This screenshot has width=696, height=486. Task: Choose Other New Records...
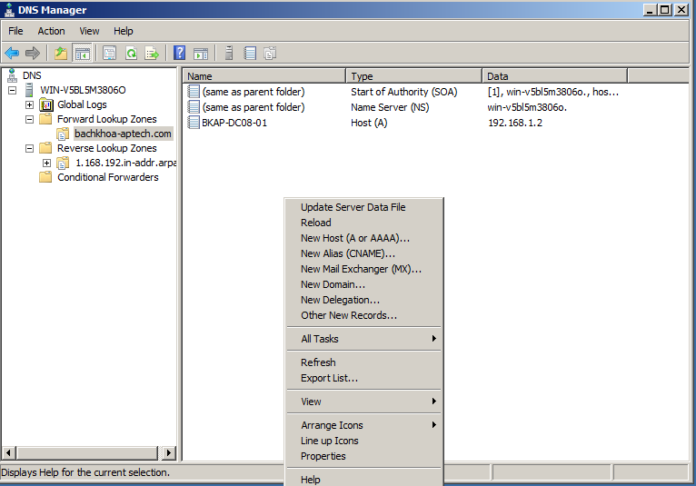[364, 315]
